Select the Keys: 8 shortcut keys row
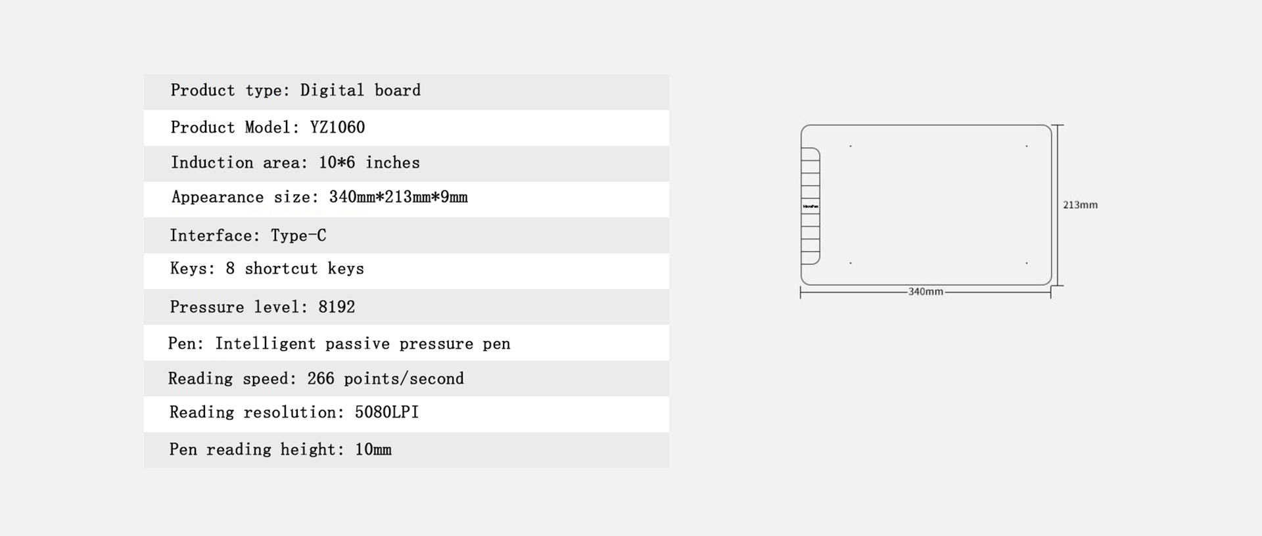This screenshot has height=536, width=1262. pyautogui.click(x=406, y=271)
